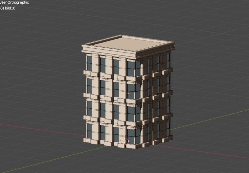Click the "User Orthographic" view label
249x173 pixels.
click(x=14, y=2)
